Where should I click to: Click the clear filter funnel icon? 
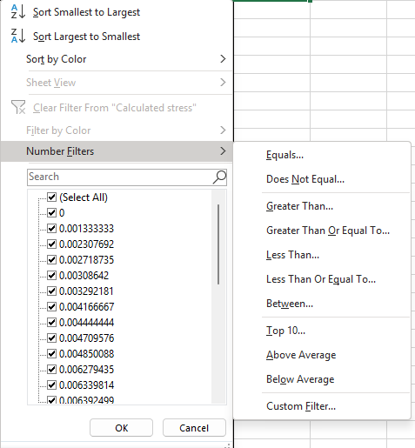click(18, 107)
